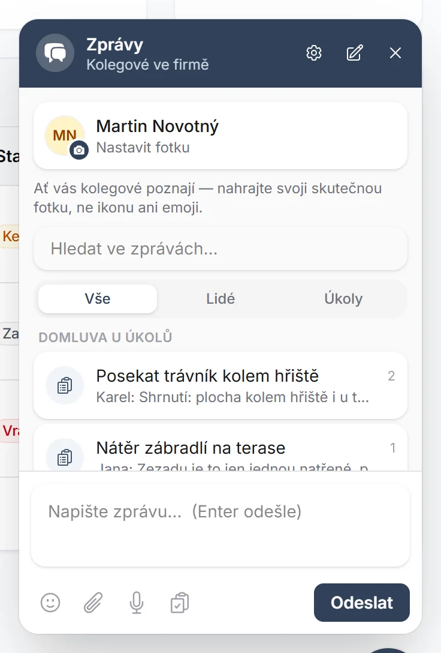Compose a new message with pencil icon
Screen dimensions: 441x653
pos(355,53)
